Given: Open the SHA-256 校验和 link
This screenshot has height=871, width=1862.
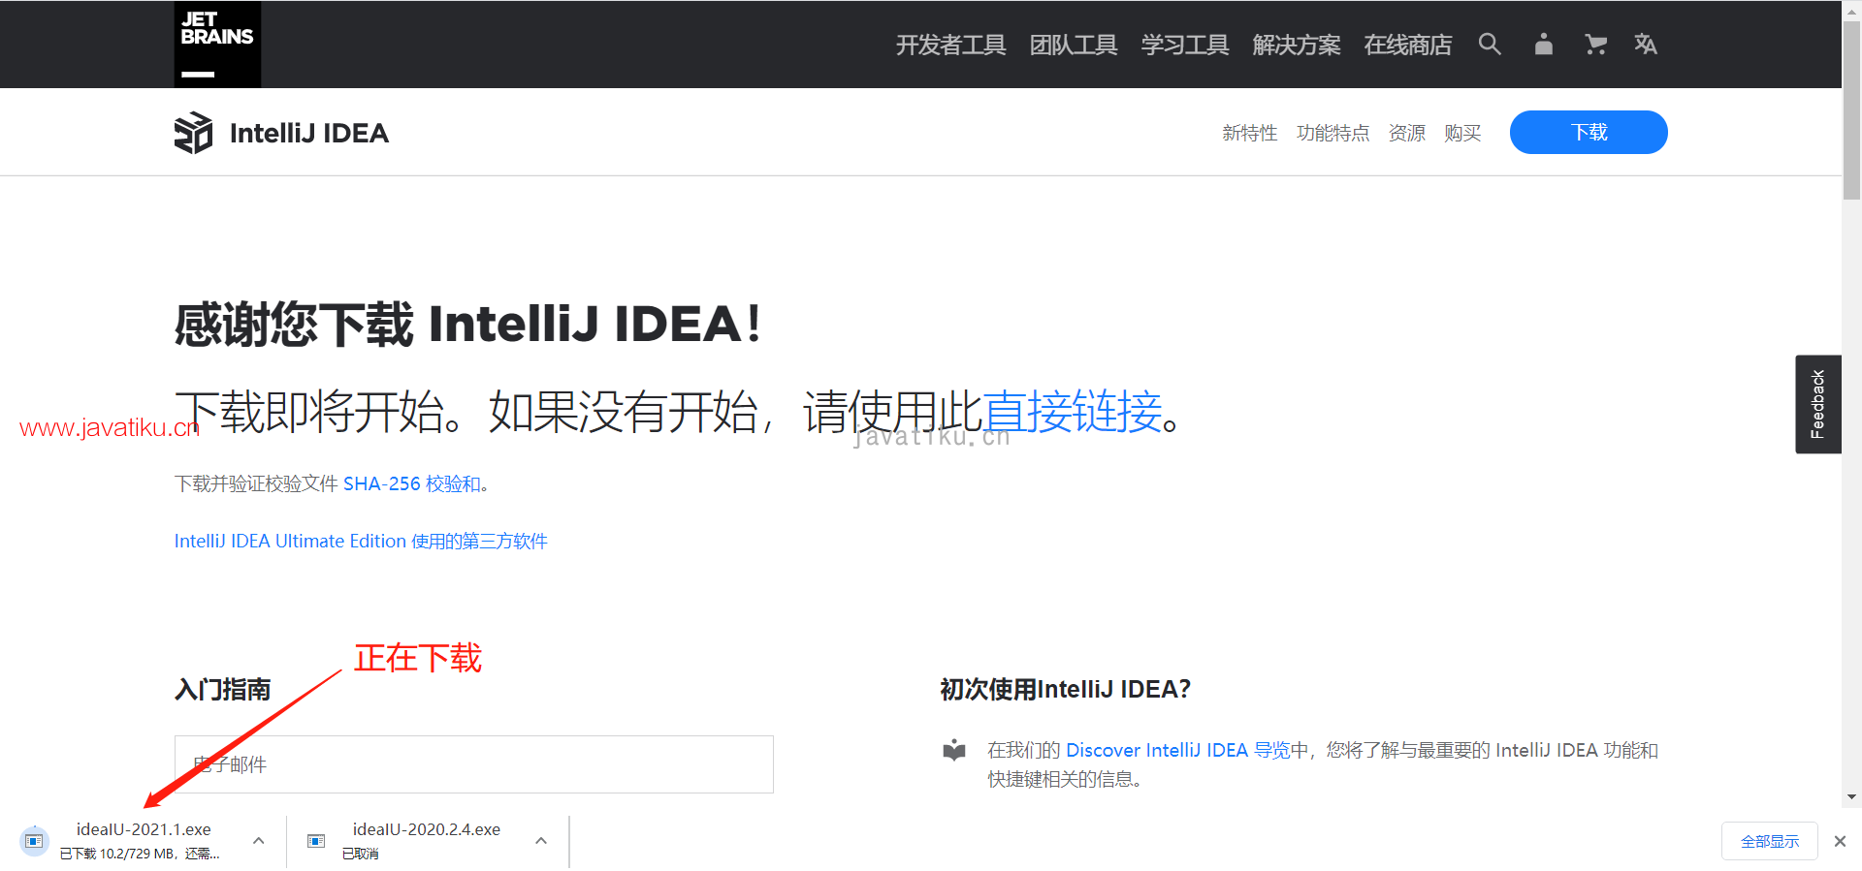Looking at the screenshot, I should click(x=412, y=483).
